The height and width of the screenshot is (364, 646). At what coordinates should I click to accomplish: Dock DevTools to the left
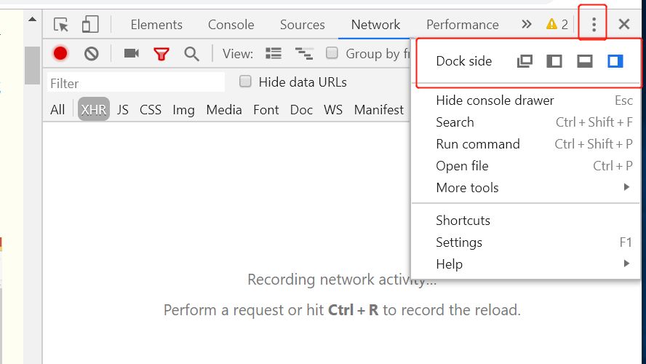coord(554,61)
